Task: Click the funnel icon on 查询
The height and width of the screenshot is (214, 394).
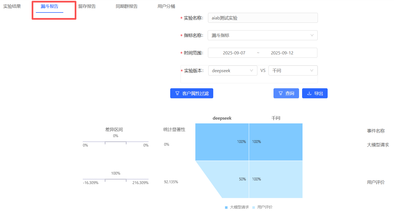Action: (x=280, y=93)
